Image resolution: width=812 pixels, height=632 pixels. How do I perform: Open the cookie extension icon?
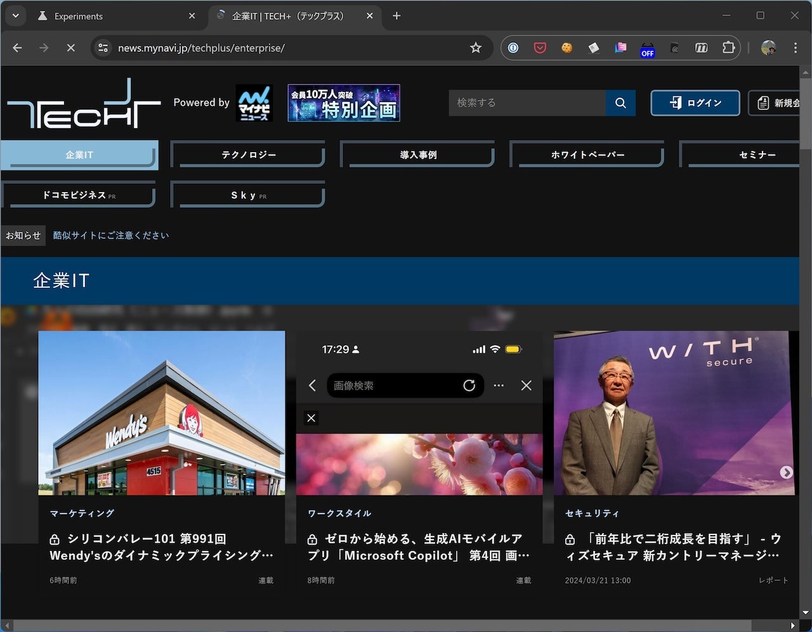[x=566, y=48]
